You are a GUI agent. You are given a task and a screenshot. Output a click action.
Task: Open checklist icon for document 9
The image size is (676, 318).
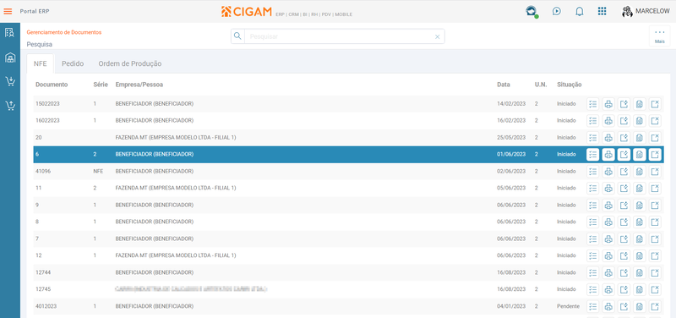tap(593, 205)
